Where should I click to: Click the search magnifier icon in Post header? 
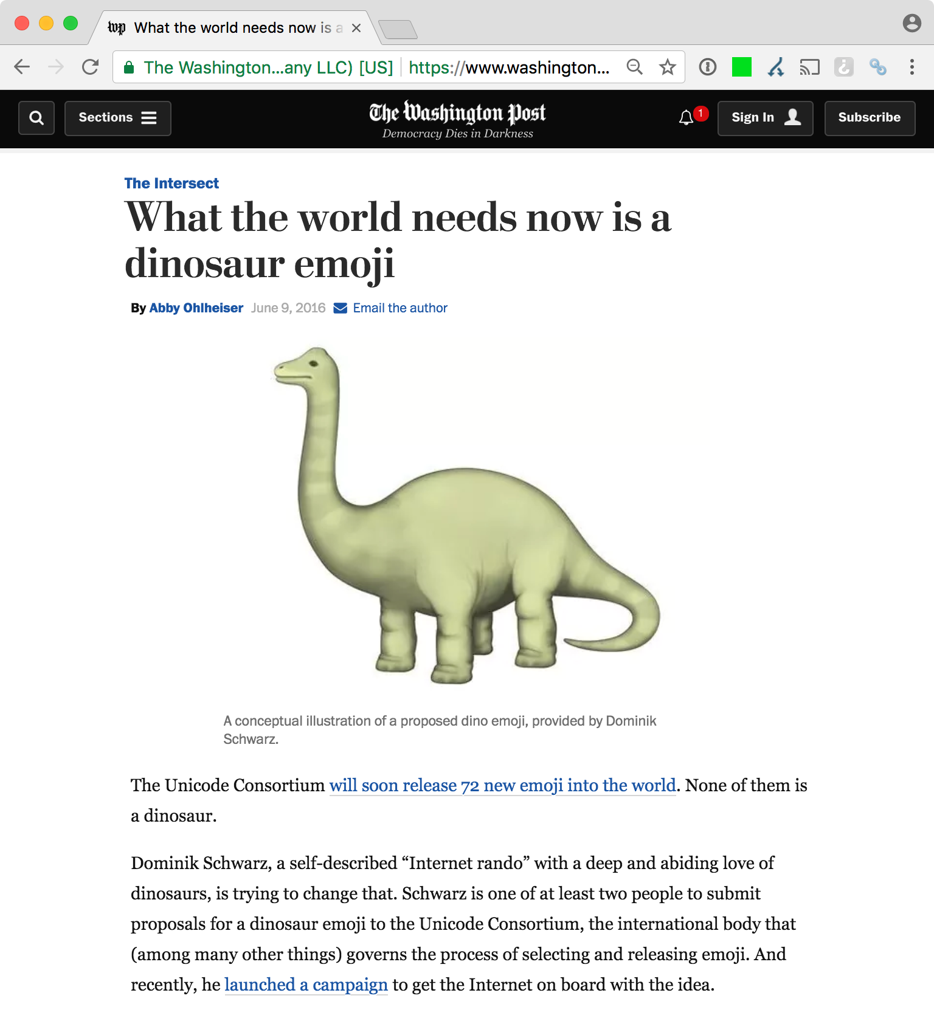click(36, 118)
